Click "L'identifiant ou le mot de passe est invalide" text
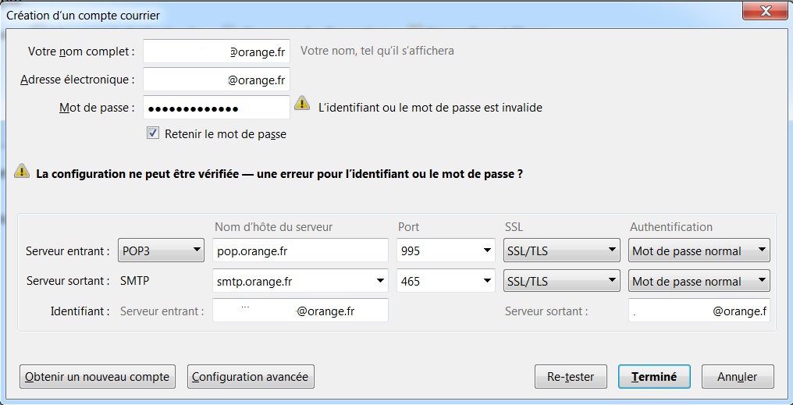Viewport: 793px width, 405px height. (430, 108)
